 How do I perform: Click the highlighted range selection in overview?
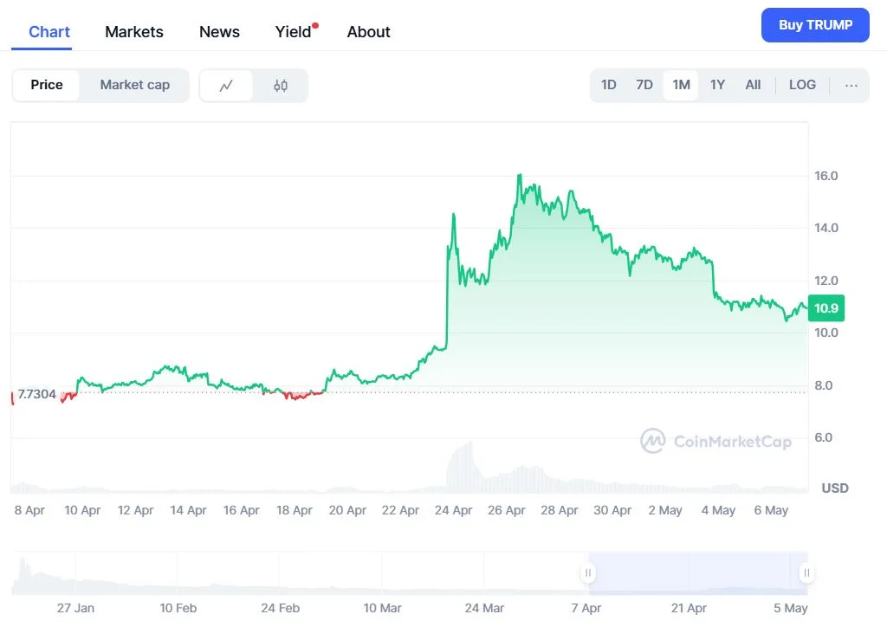coord(697,572)
